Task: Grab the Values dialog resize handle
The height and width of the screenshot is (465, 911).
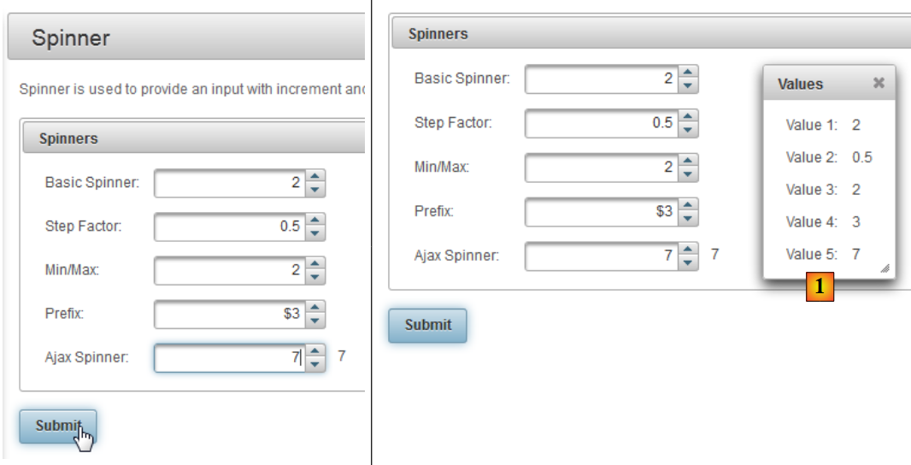Action: [885, 268]
